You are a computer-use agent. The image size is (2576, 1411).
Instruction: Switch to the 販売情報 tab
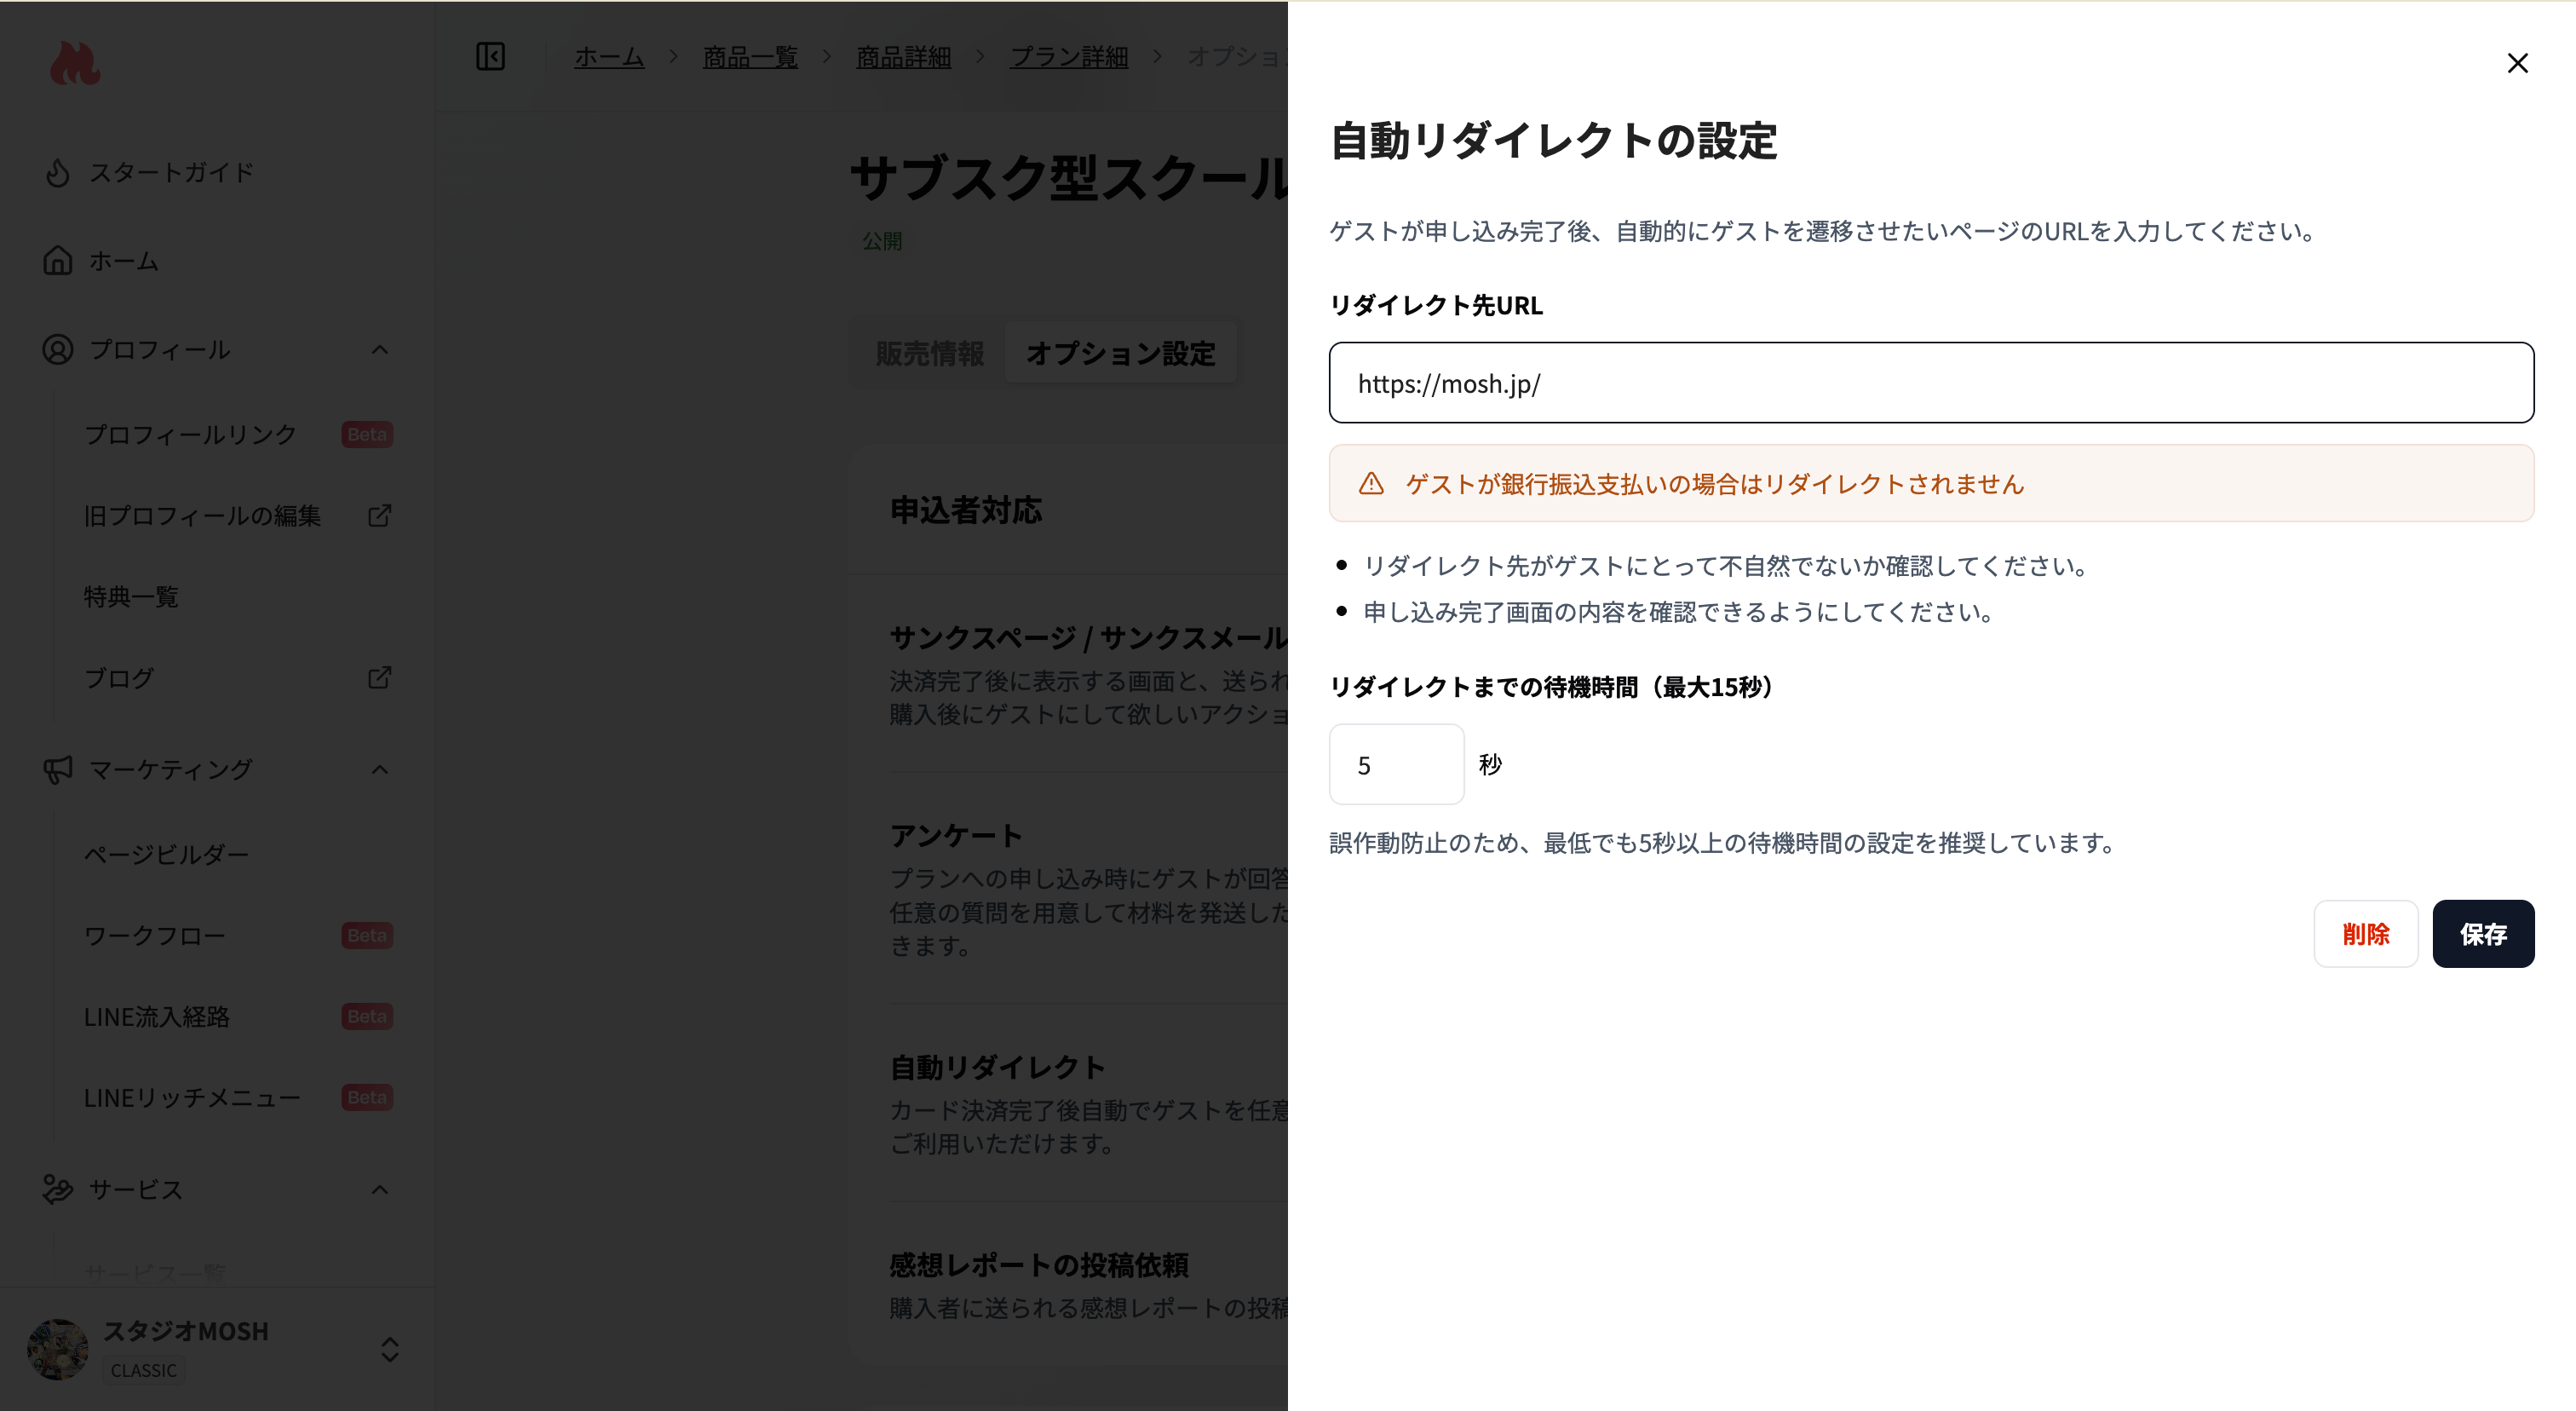[x=929, y=353]
